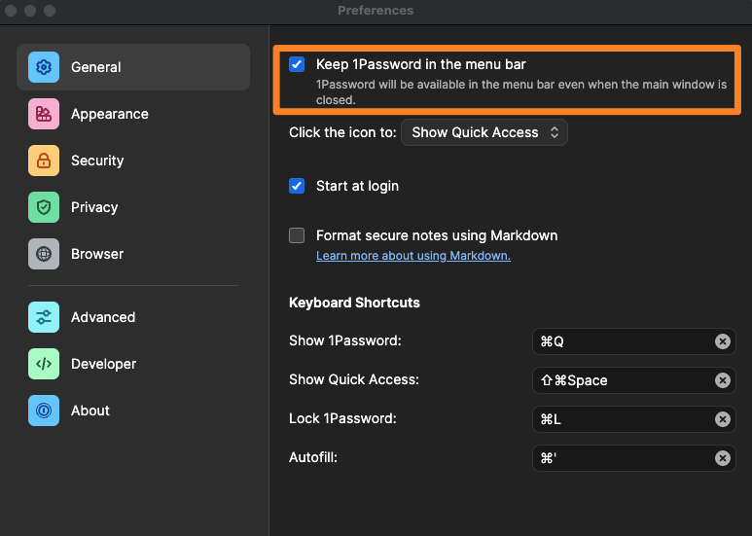752x536 pixels.
Task: Click the General gear icon in sidebar
Action: 44,67
